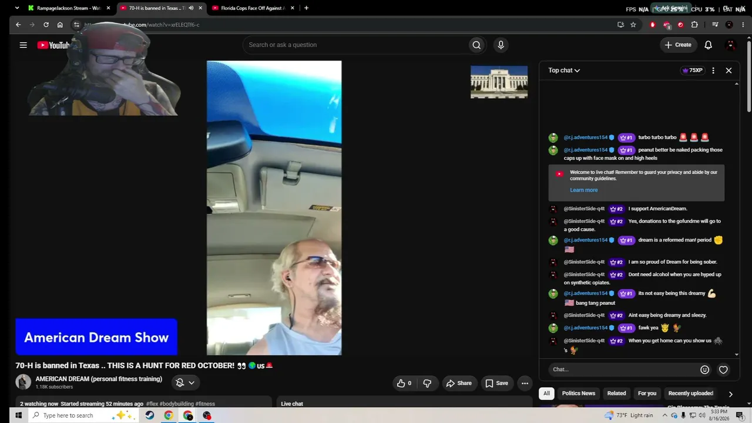This screenshot has width=752, height=423.
Task: Click the install app icon in address bar
Action: click(x=620, y=25)
